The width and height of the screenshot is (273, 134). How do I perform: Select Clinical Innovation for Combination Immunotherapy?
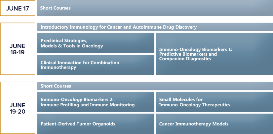click(x=96, y=65)
